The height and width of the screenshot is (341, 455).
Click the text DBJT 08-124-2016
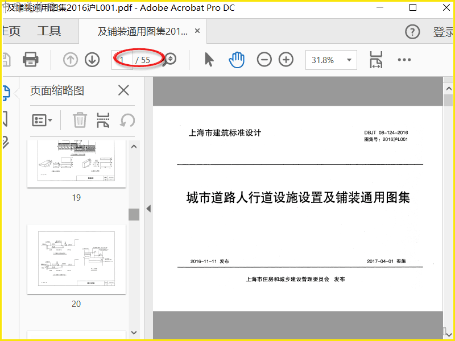coord(386,132)
